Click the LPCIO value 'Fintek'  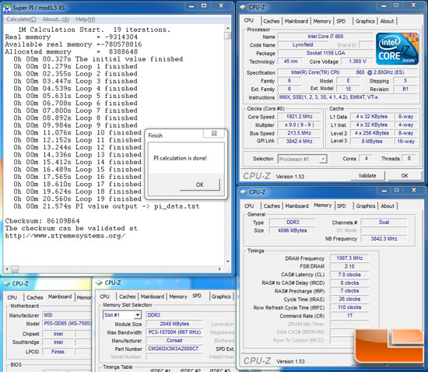click(x=58, y=352)
